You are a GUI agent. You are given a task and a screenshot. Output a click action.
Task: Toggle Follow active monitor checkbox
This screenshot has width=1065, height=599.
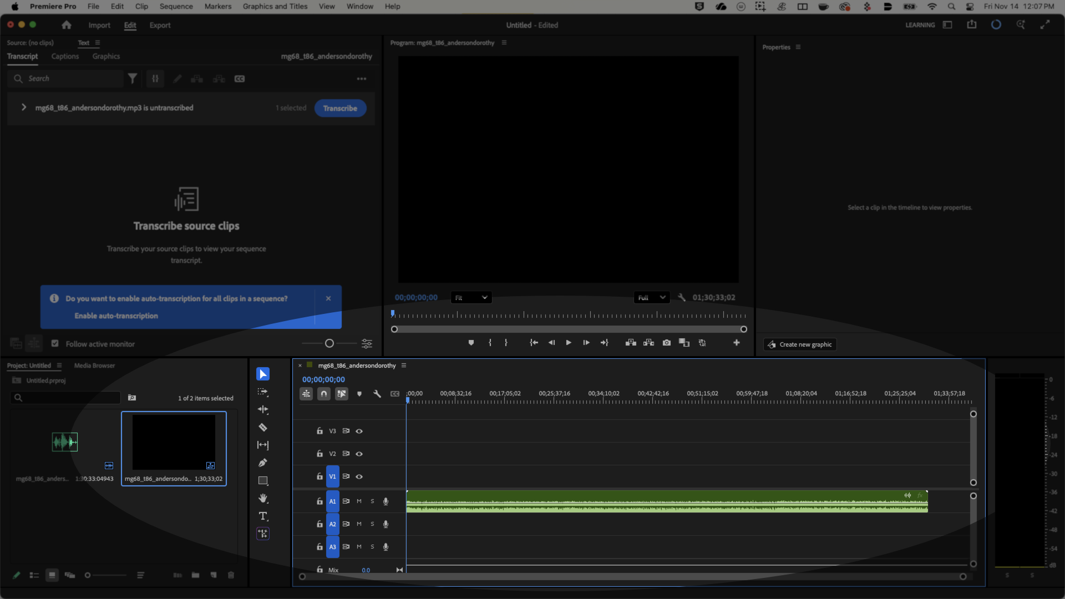coord(55,344)
